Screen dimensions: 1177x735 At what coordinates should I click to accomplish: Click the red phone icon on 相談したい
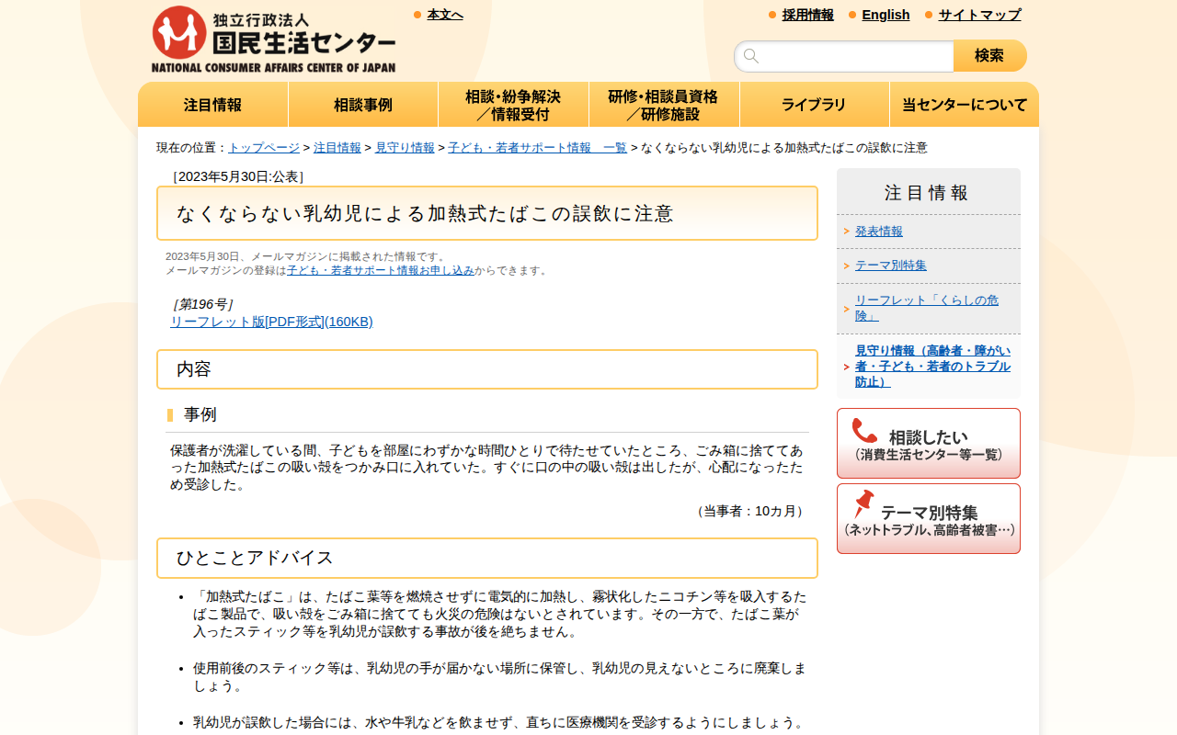click(864, 431)
